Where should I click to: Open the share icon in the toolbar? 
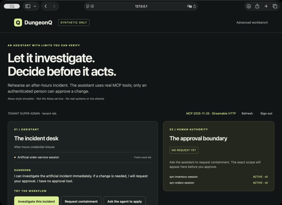coord(257,6)
